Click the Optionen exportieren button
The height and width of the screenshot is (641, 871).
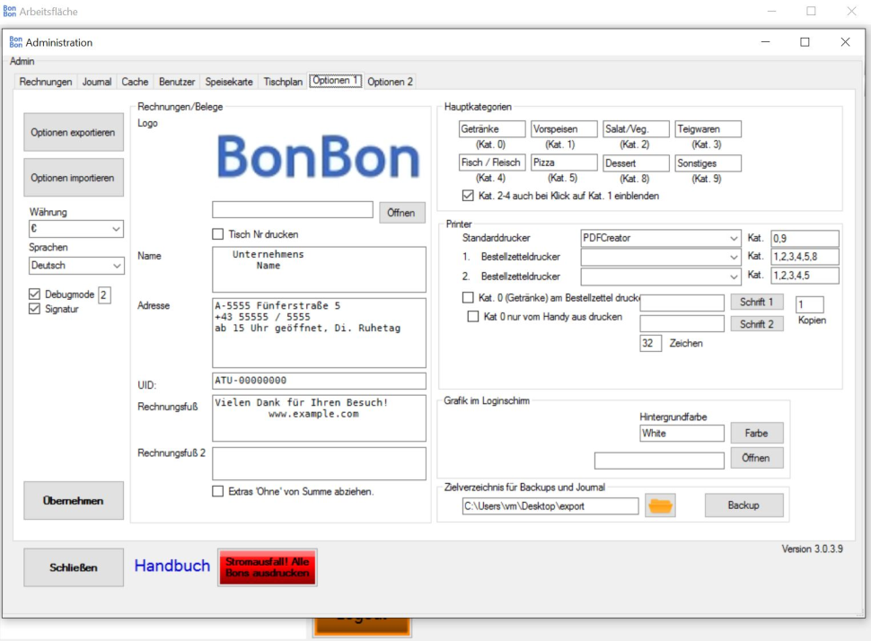(x=73, y=133)
